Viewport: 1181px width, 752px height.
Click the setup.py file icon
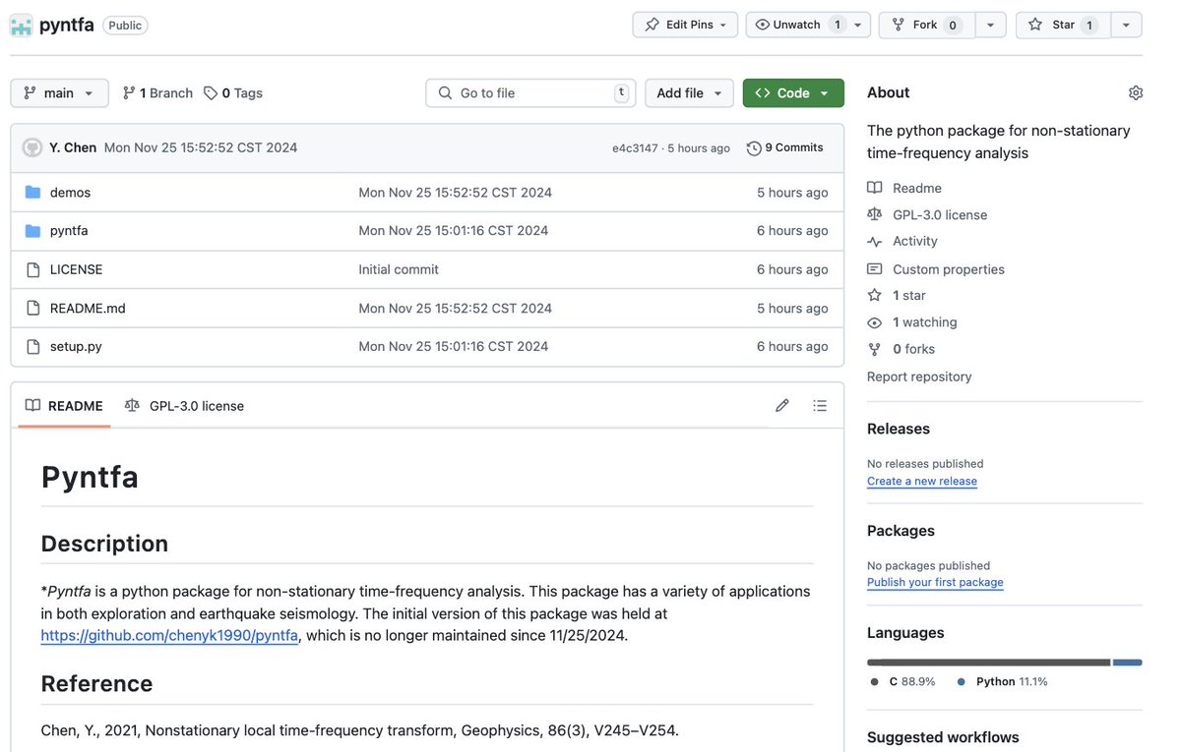point(32,346)
